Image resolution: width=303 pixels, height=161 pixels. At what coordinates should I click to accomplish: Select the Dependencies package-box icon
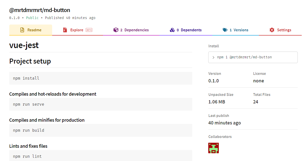pos(116,30)
